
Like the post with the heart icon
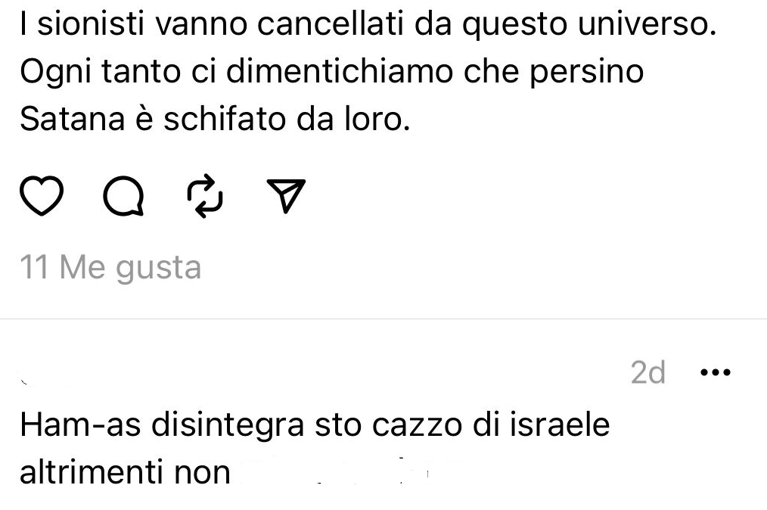(x=40, y=197)
